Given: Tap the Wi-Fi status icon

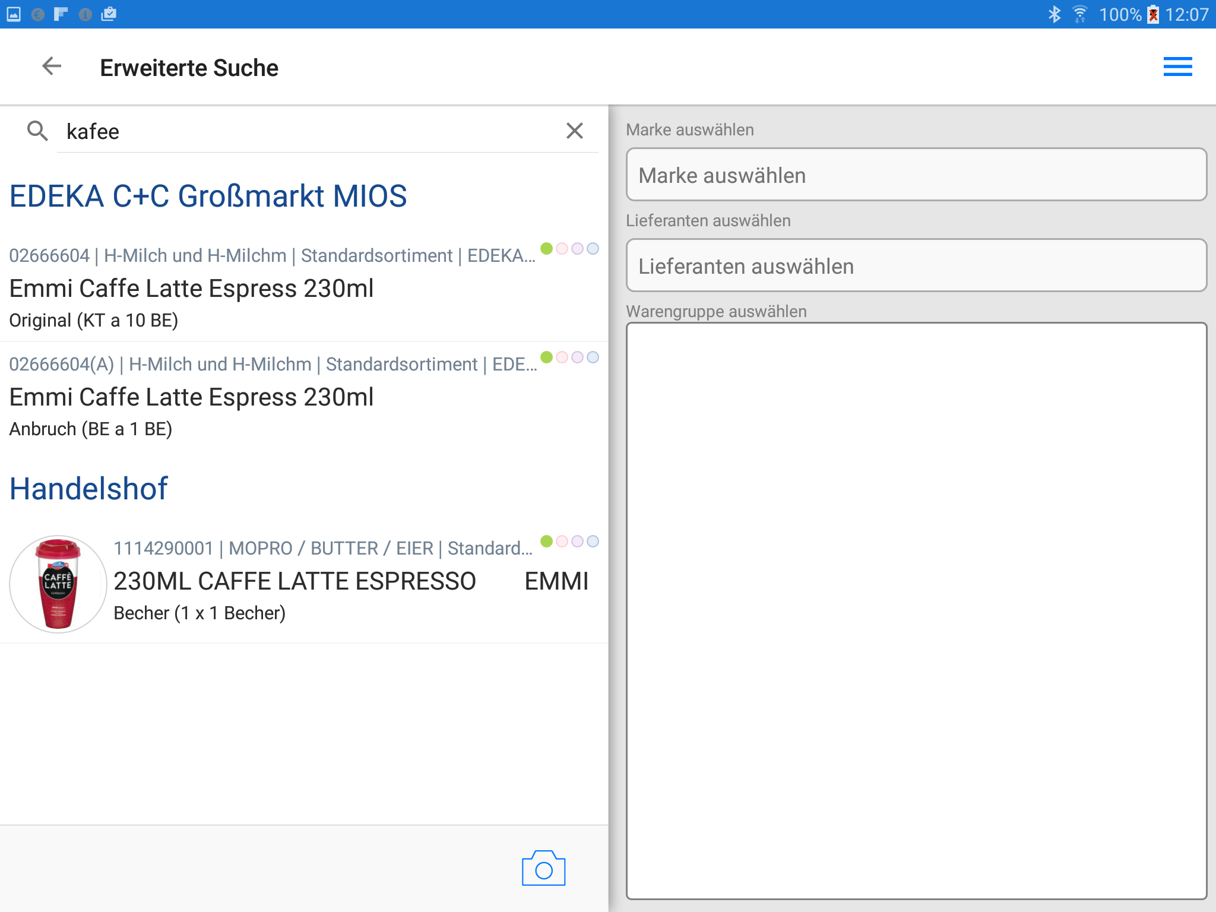Looking at the screenshot, I should point(1079,14).
